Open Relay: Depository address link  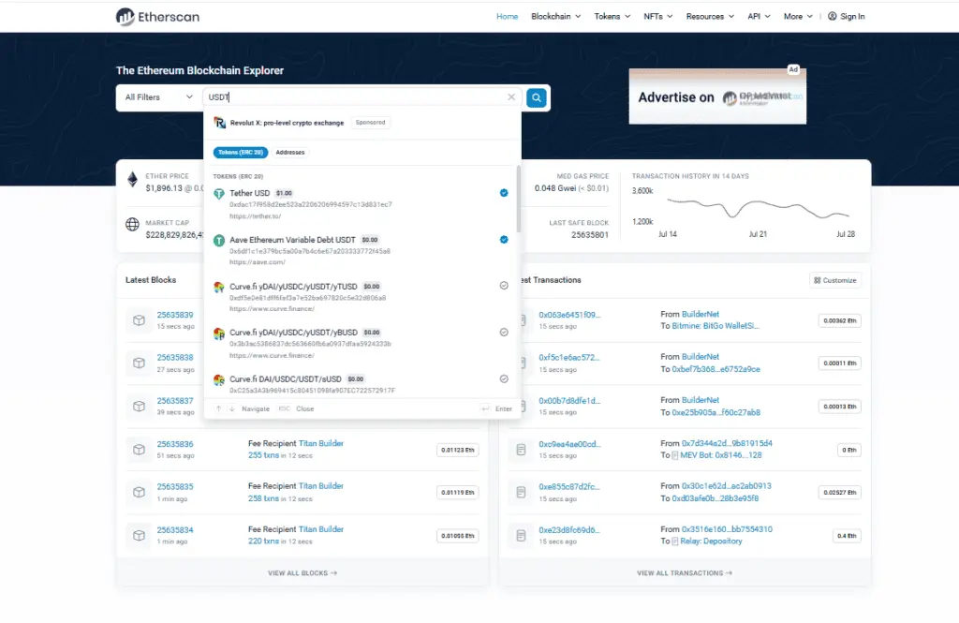tap(712, 541)
